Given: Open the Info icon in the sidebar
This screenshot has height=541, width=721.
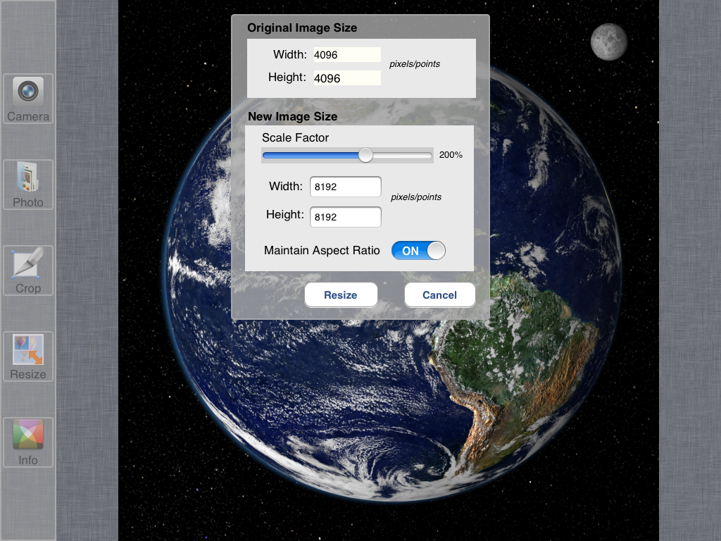Looking at the screenshot, I should tap(28, 442).
